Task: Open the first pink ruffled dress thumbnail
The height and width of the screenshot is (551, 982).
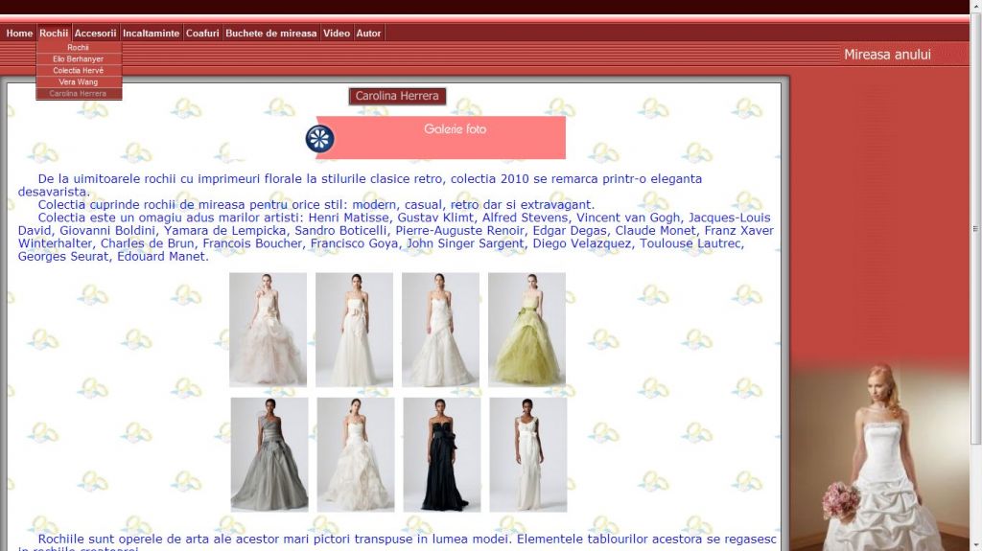Action: point(268,330)
